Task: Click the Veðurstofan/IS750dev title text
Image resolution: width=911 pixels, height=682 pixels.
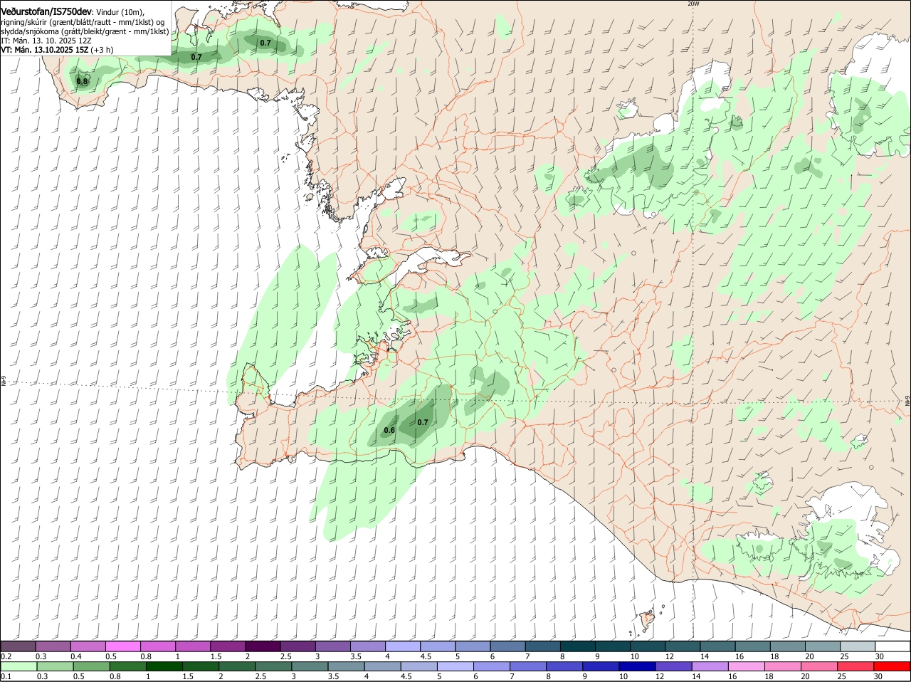Action: point(46,11)
